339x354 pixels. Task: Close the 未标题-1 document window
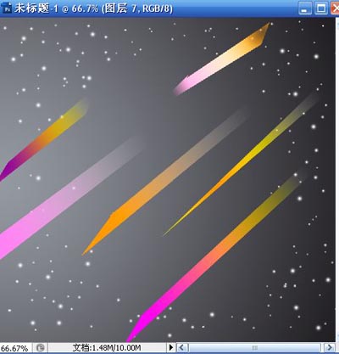[x=336, y=8]
